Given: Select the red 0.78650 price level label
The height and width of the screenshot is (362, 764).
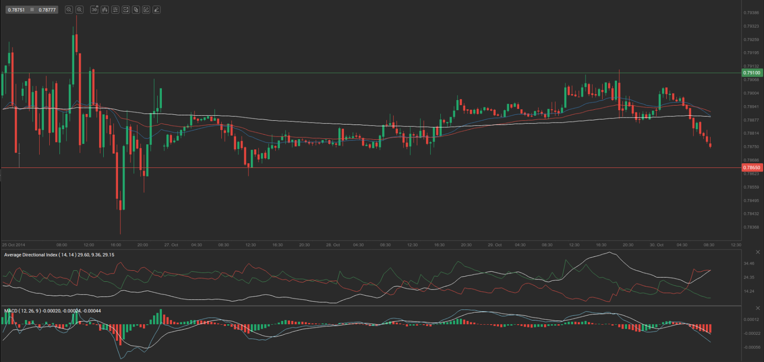Looking at the screenshot, I should pos(752,168).
